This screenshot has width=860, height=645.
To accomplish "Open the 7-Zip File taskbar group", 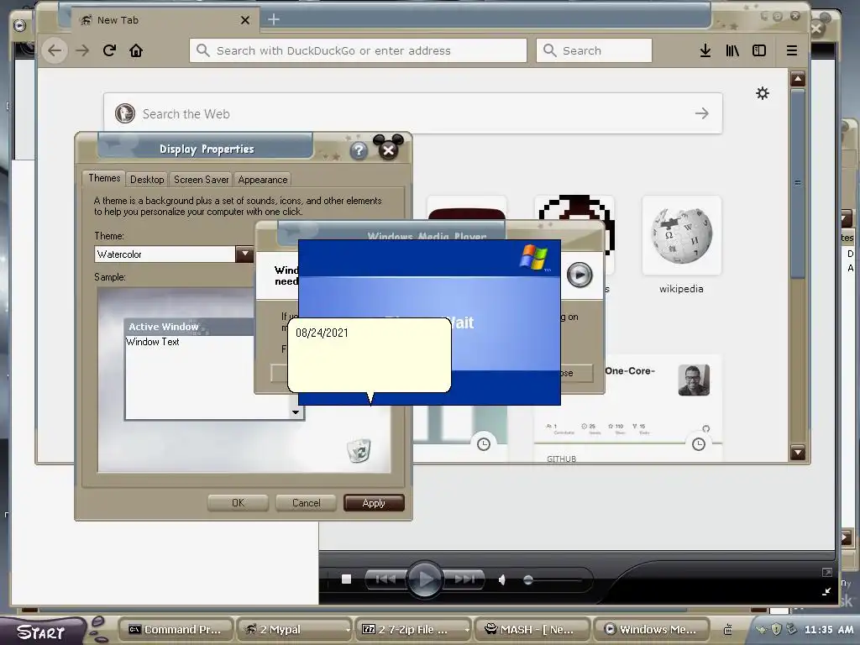I will [x=413, y=630].
